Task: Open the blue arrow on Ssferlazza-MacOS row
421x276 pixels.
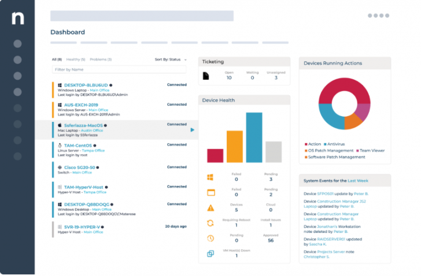Action: click(x=192, y=130)
